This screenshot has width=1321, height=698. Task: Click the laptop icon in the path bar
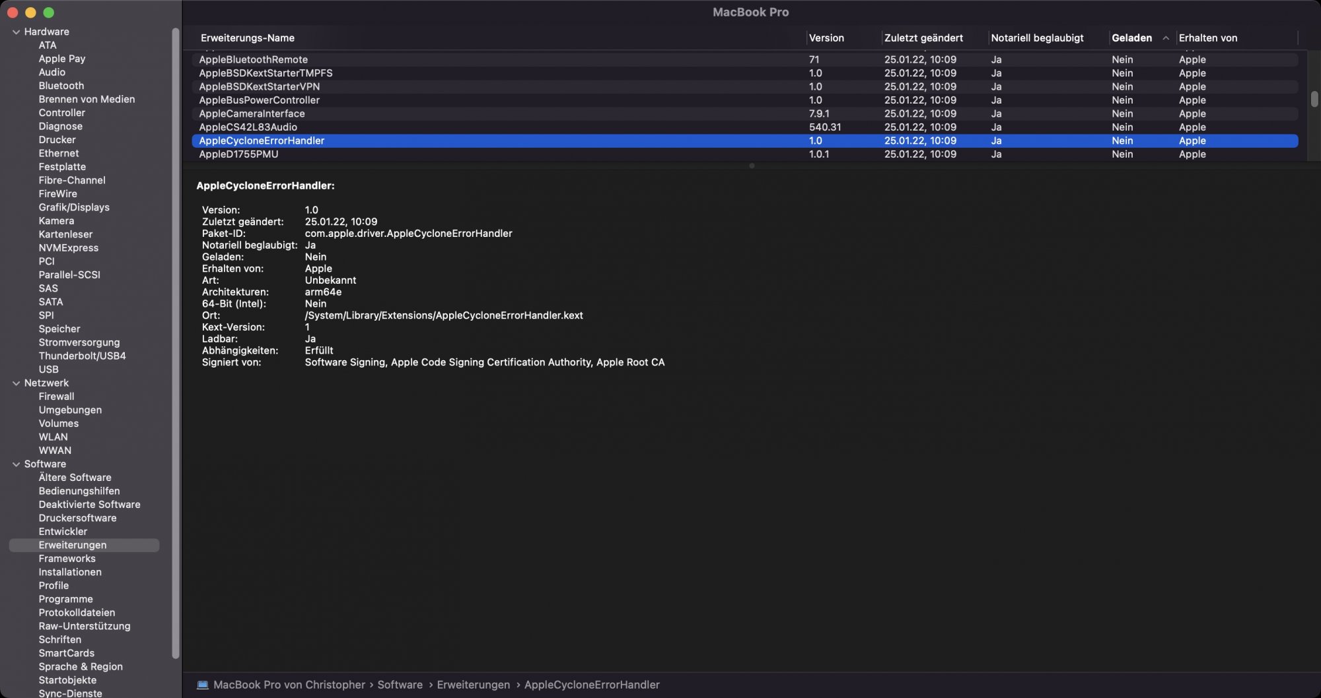[x=203, y=685]
